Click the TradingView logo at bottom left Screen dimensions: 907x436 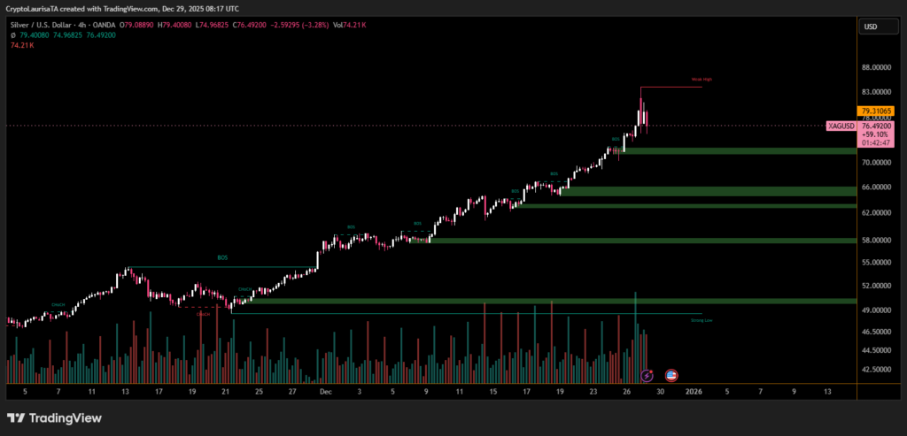[54, 418]
